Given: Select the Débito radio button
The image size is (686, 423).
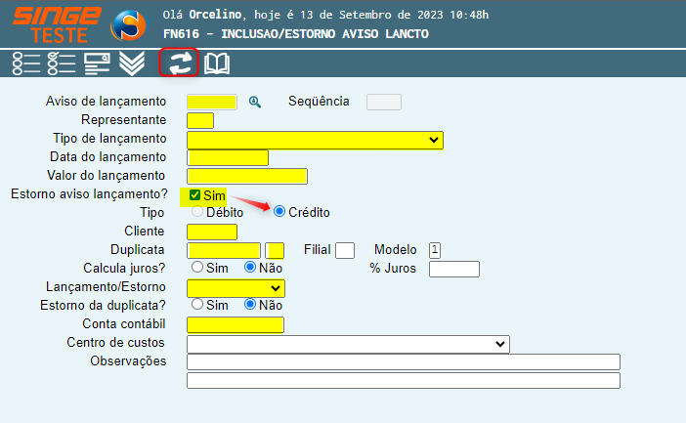Looking at the screenshot, I should pyautogui.click(x=197, y=211).
